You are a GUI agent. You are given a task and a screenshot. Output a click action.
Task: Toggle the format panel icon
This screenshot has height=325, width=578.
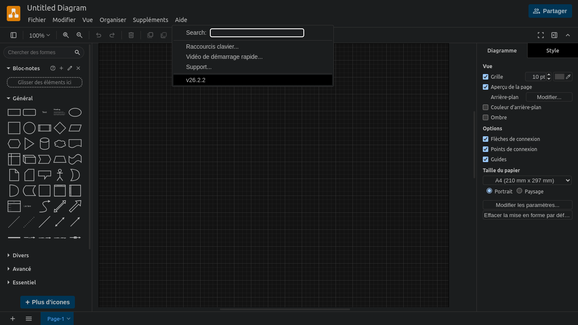(554, 35)
